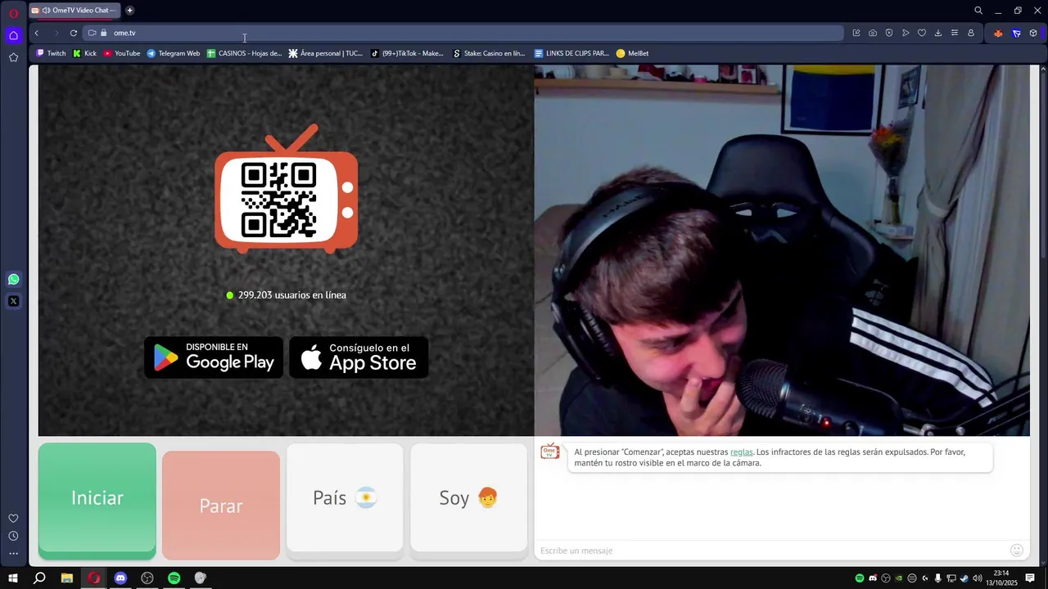This screenshot has height=589, width=1048.
Task: Open the Telegram Web bookmark
Action: tap(174, 53)
